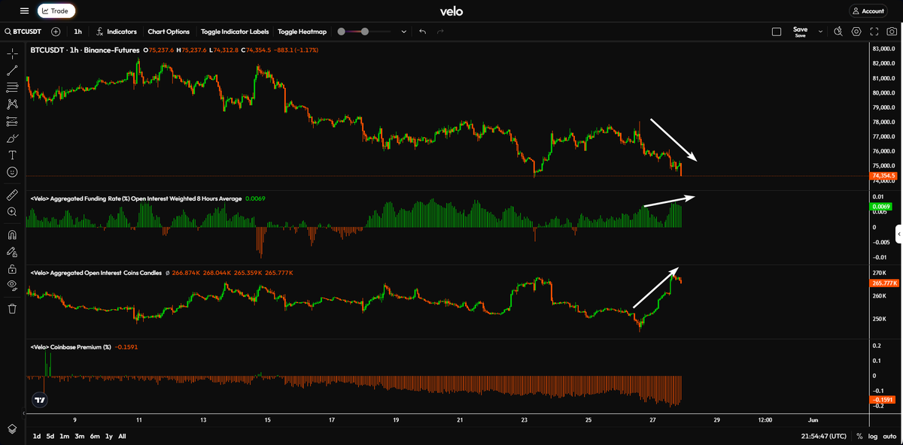Select Aggregated Funding Rate indicator legend

click(x=136, y=198)
